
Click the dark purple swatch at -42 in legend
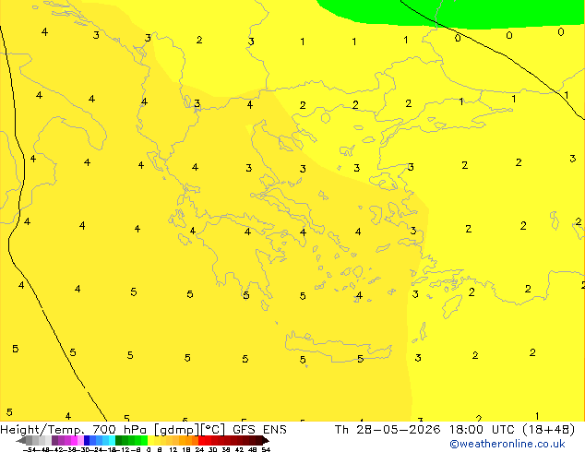click(x=54, y=440)
